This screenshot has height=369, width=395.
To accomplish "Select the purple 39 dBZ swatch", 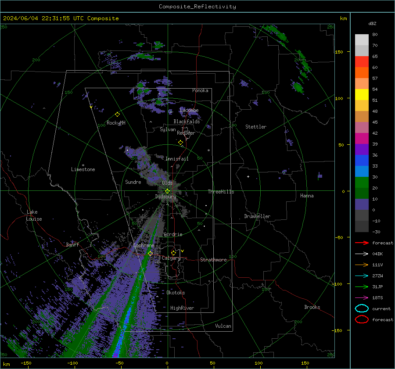I will point(362,149).
